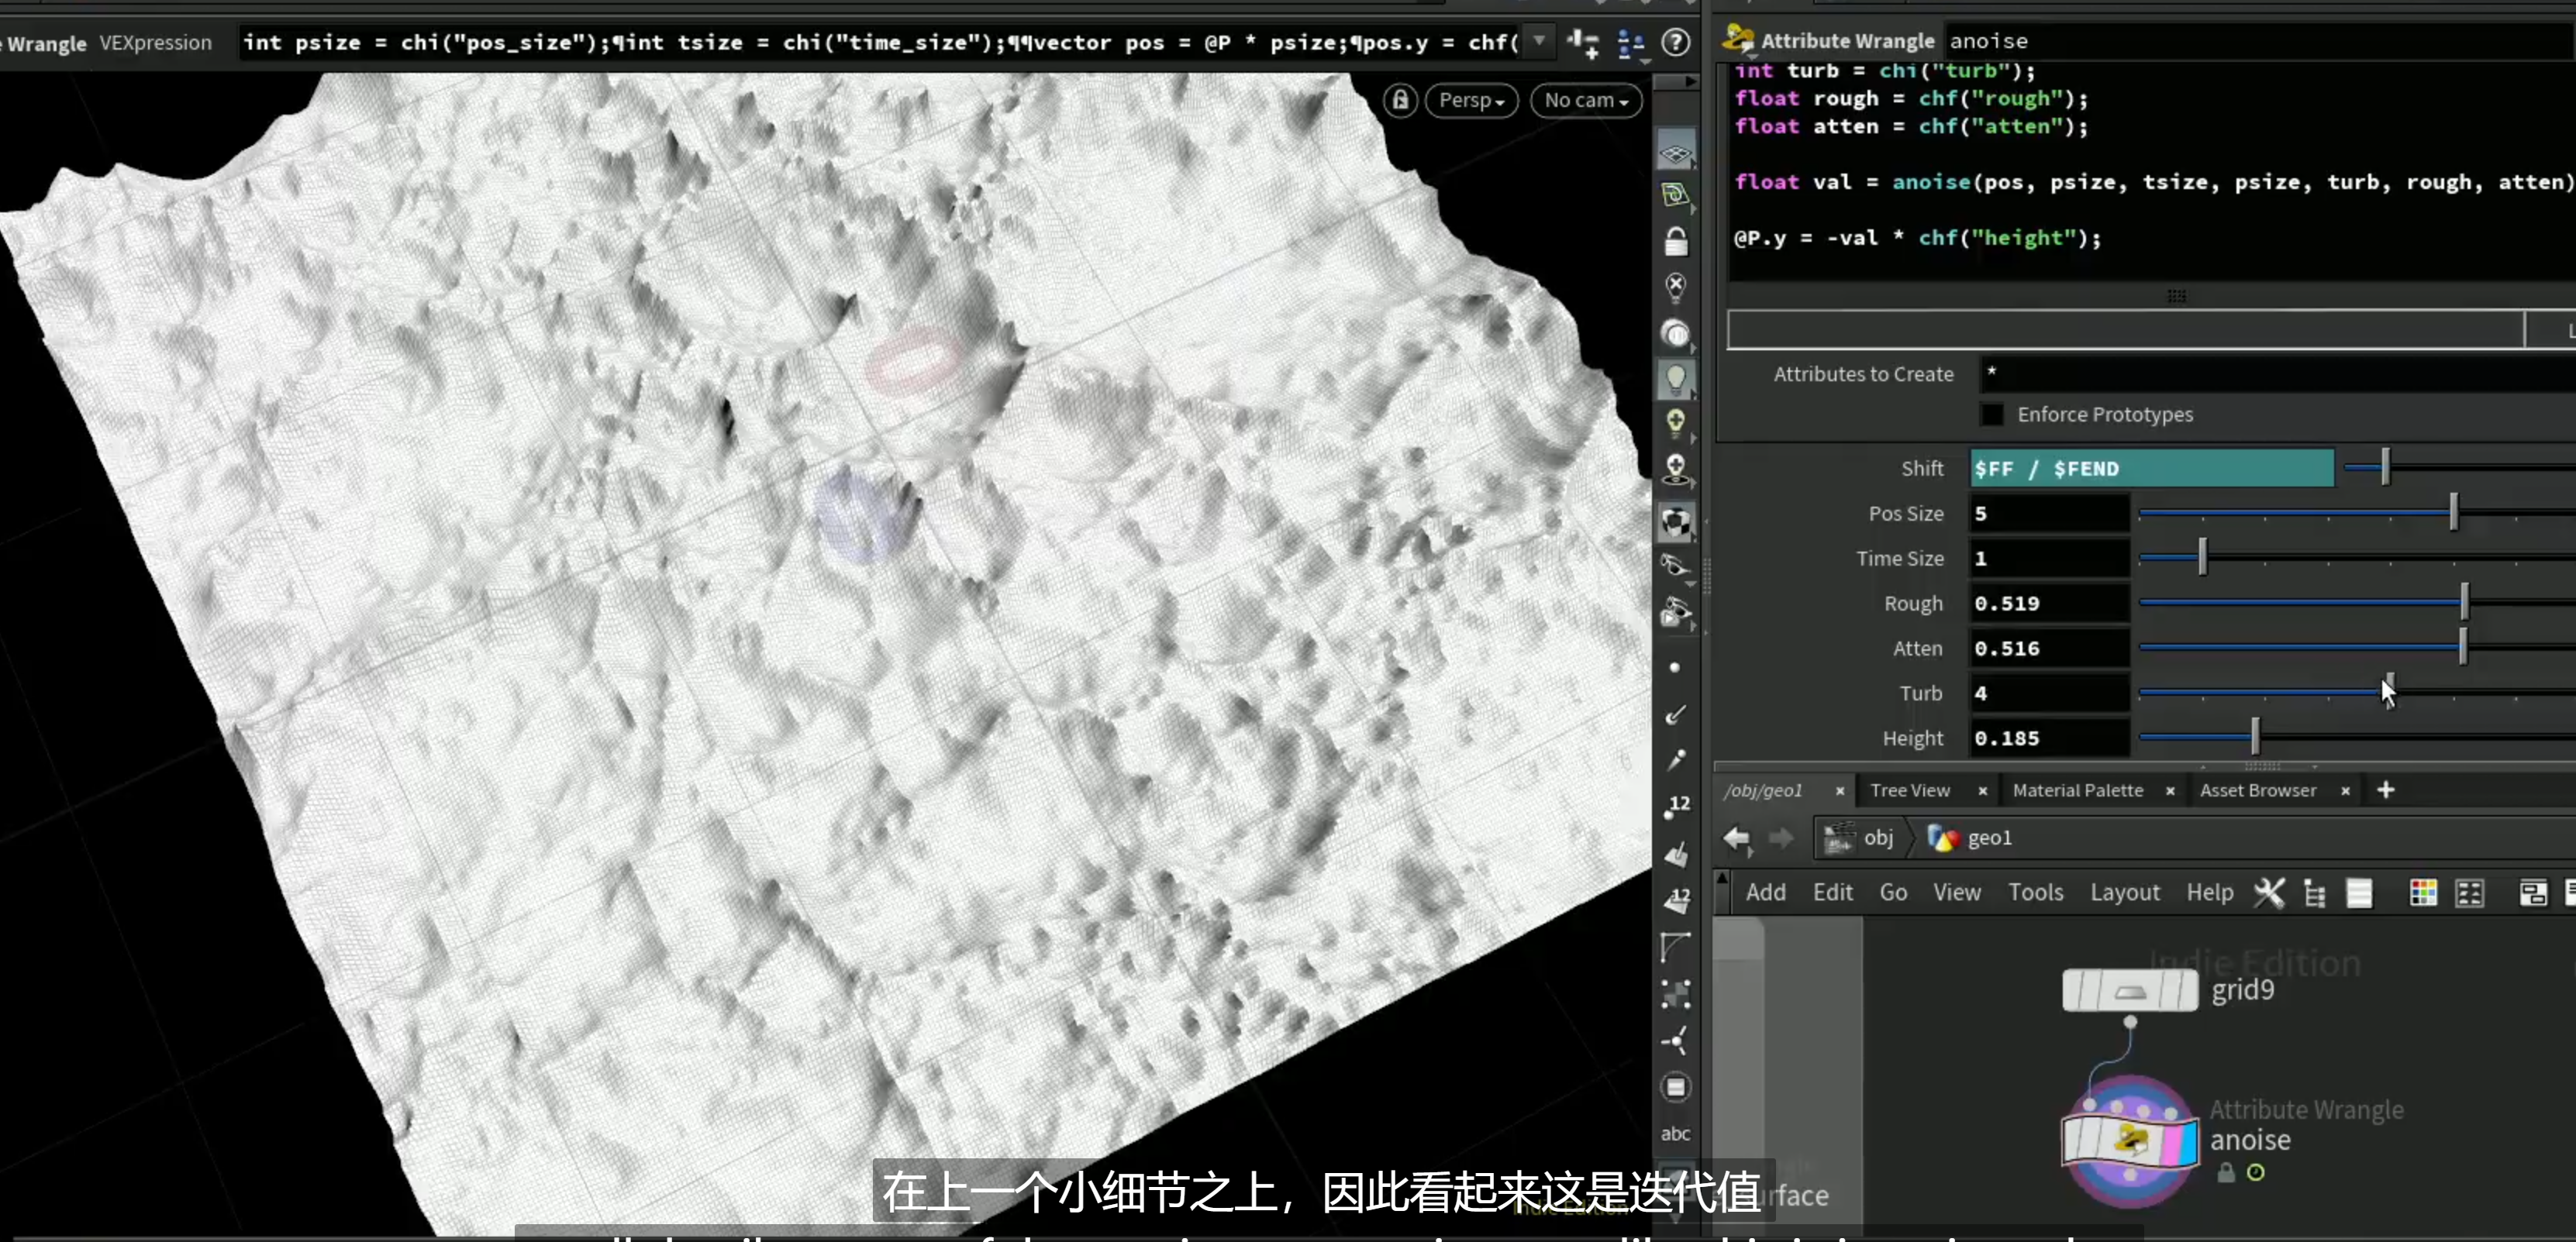Click the geo1 path breadcrumb
2576x1242 pixels.
click(1970, 838)
